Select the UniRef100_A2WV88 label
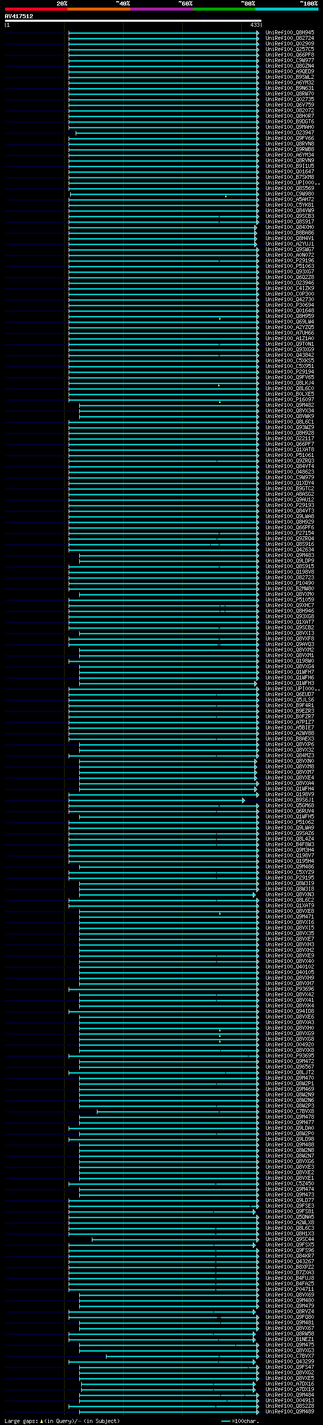The height and width of the screenshot is (1425, 323). click(x=290, y=733)
